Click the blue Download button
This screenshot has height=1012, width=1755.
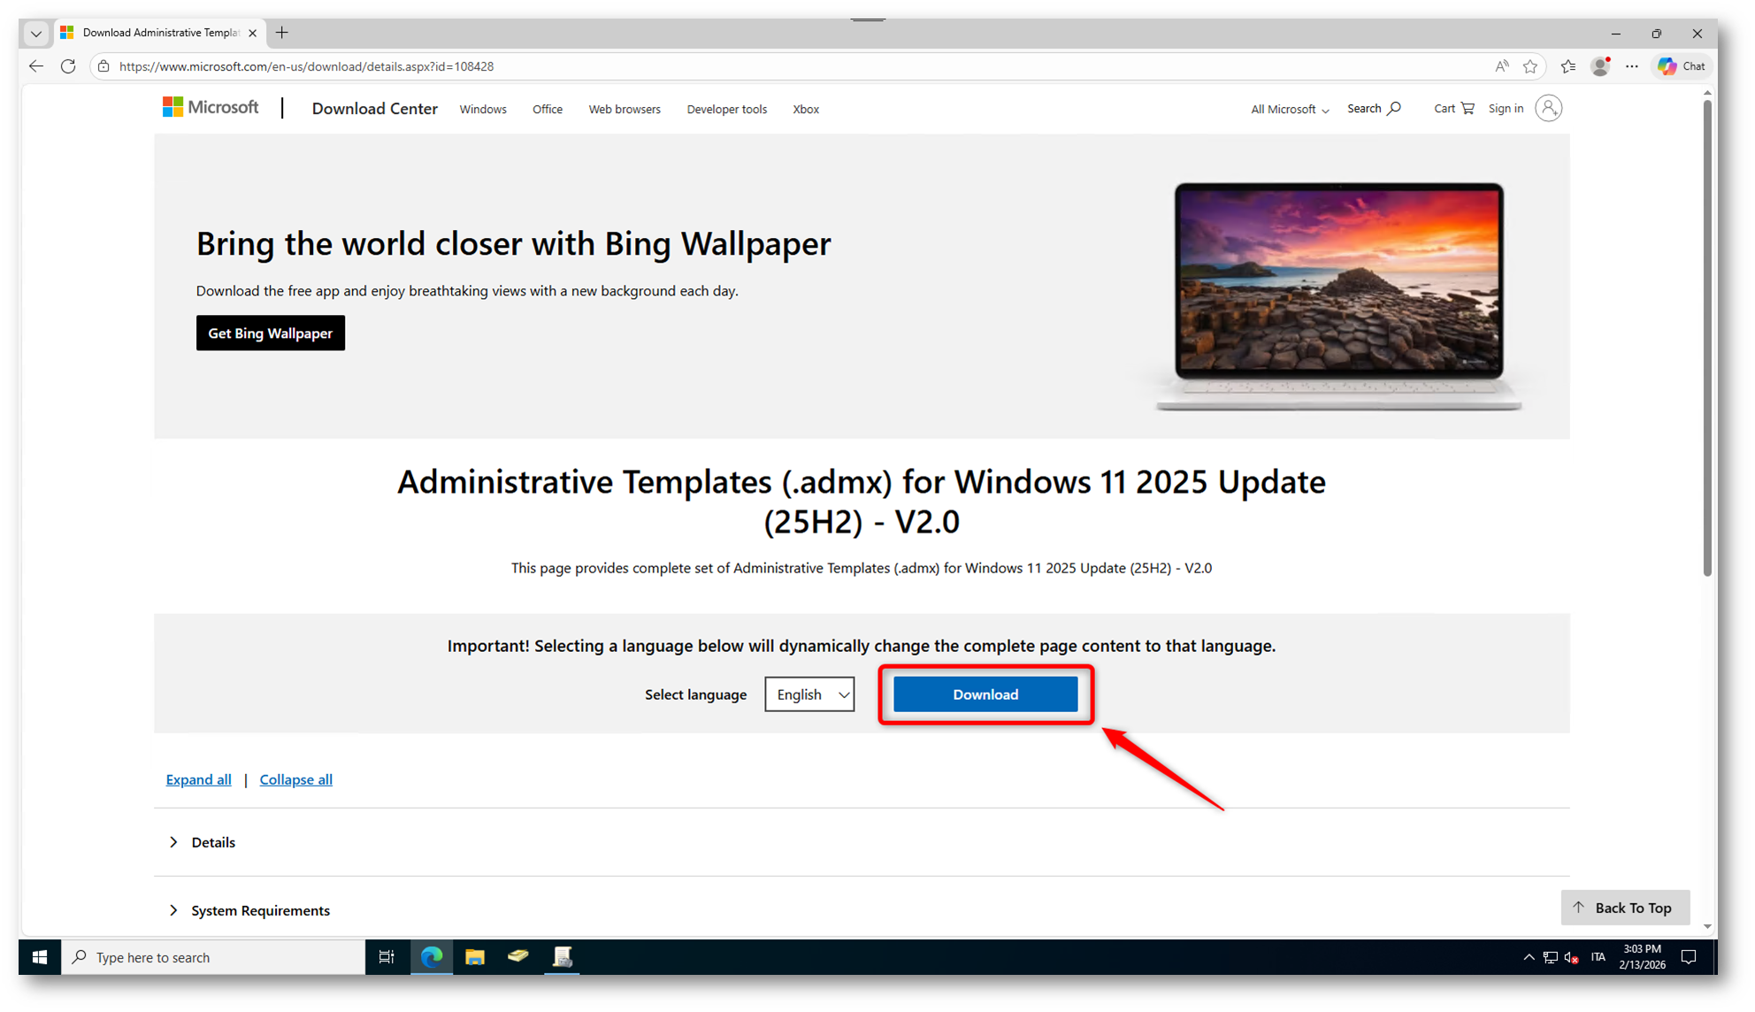[x=985, y=694]
